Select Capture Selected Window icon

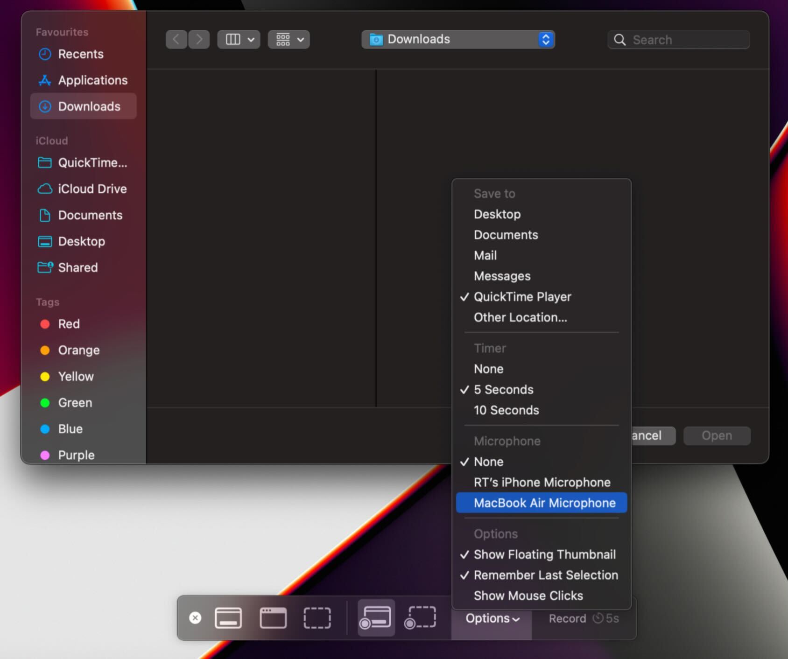(273, 618)
